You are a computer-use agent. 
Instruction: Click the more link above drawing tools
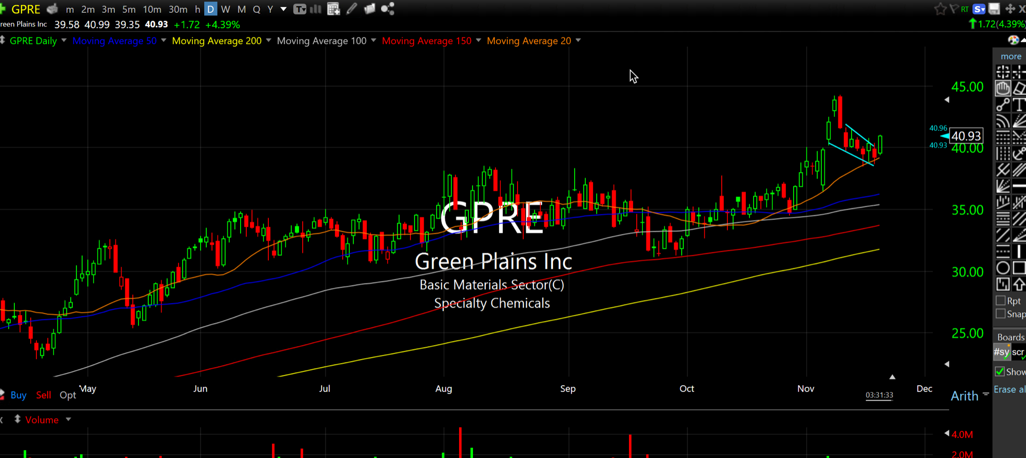(x=1011, y=56)
